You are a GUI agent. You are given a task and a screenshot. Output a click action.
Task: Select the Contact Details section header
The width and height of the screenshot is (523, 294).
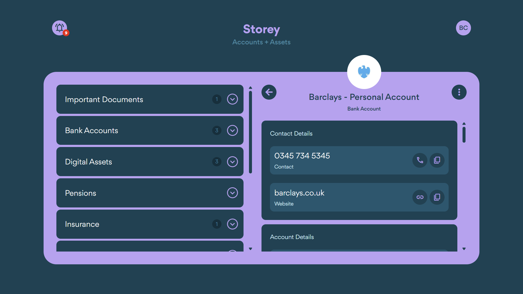291,133
